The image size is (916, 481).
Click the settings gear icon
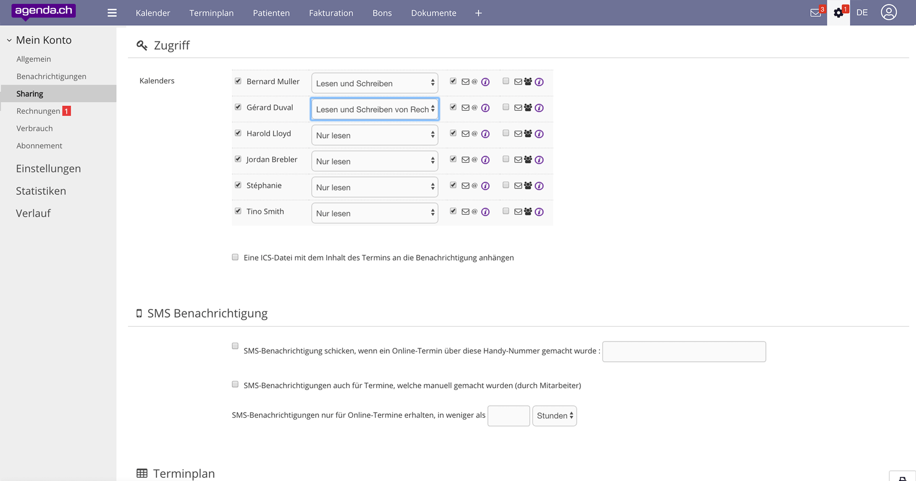tap(838, 13)
